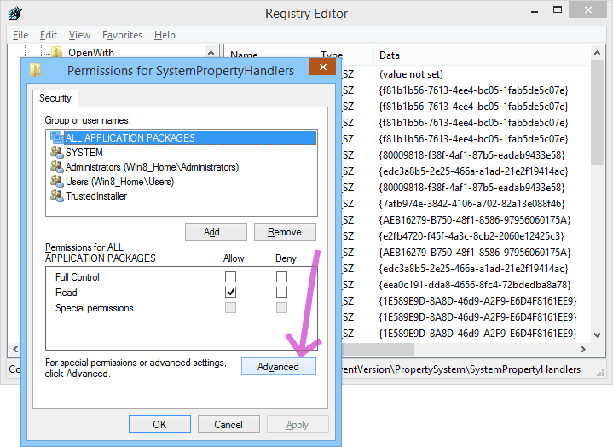This screenshot has width=613, height=447.
Task: Click the Read permission label
Action: pos(66,292)
